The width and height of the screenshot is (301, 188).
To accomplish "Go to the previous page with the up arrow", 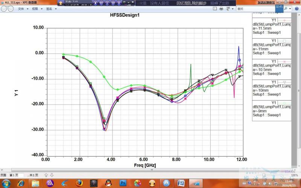I will click(46, 175).
